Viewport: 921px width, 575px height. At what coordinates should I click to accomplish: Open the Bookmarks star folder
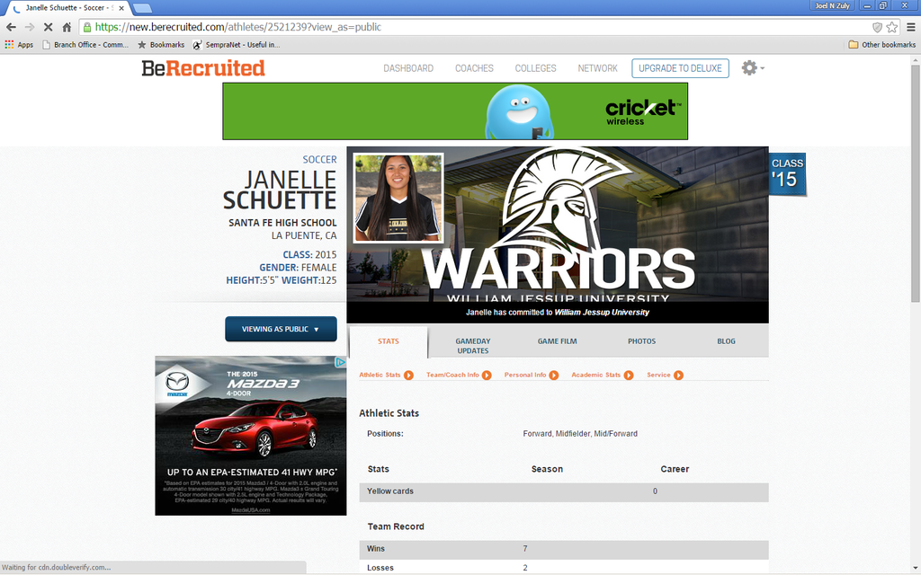click(161, 45)
